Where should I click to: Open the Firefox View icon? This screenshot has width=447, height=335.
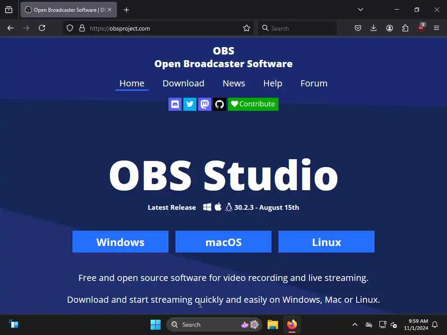9,10
